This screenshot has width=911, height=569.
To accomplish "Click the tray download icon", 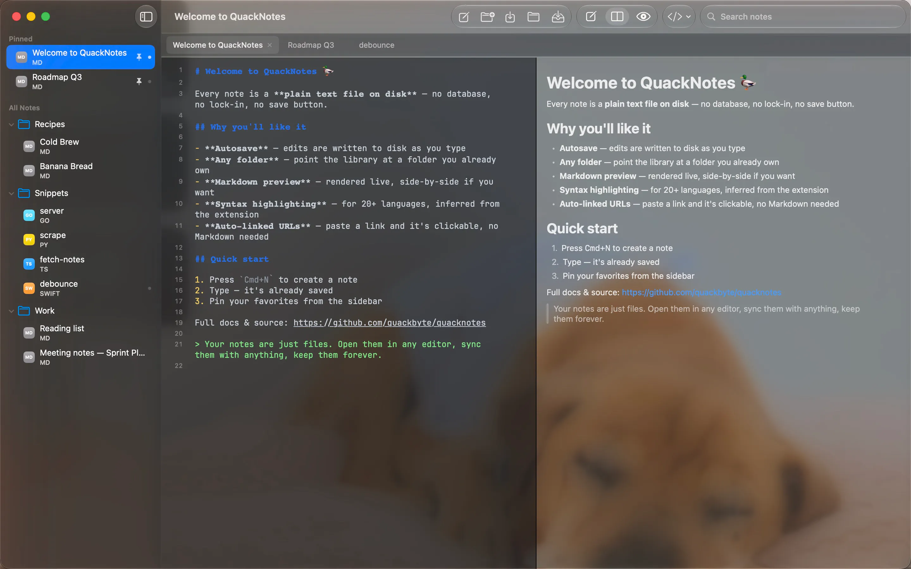I will pos(558,17).
